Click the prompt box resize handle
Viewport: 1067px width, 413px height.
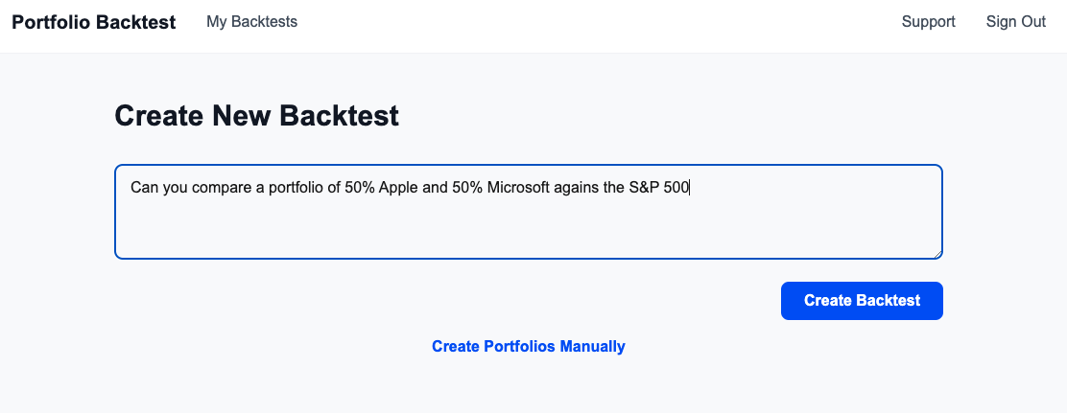tap(937, 253)
